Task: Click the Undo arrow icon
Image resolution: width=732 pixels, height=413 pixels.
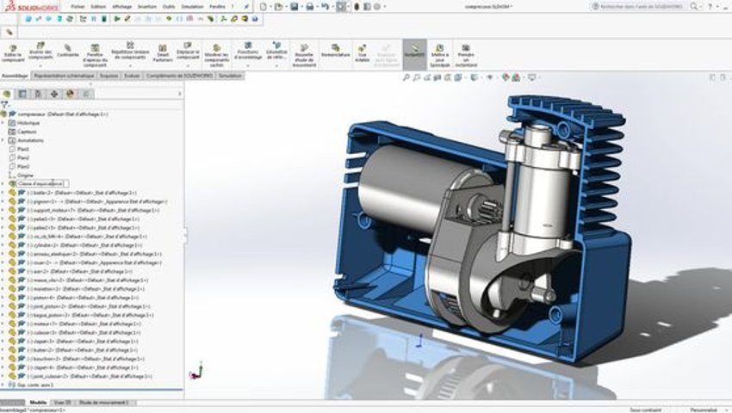Action: click(325, 7)
